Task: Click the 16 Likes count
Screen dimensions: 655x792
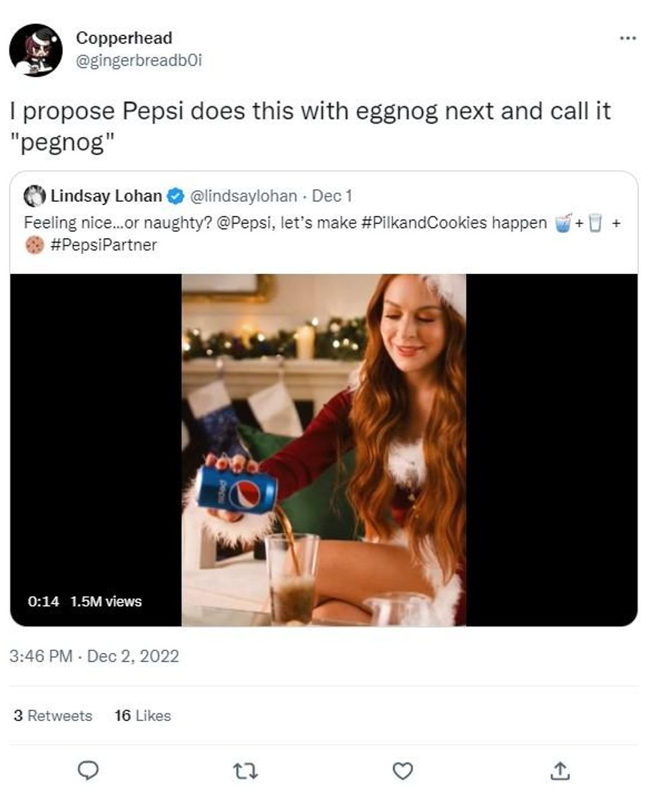Action: coord(142,716)
